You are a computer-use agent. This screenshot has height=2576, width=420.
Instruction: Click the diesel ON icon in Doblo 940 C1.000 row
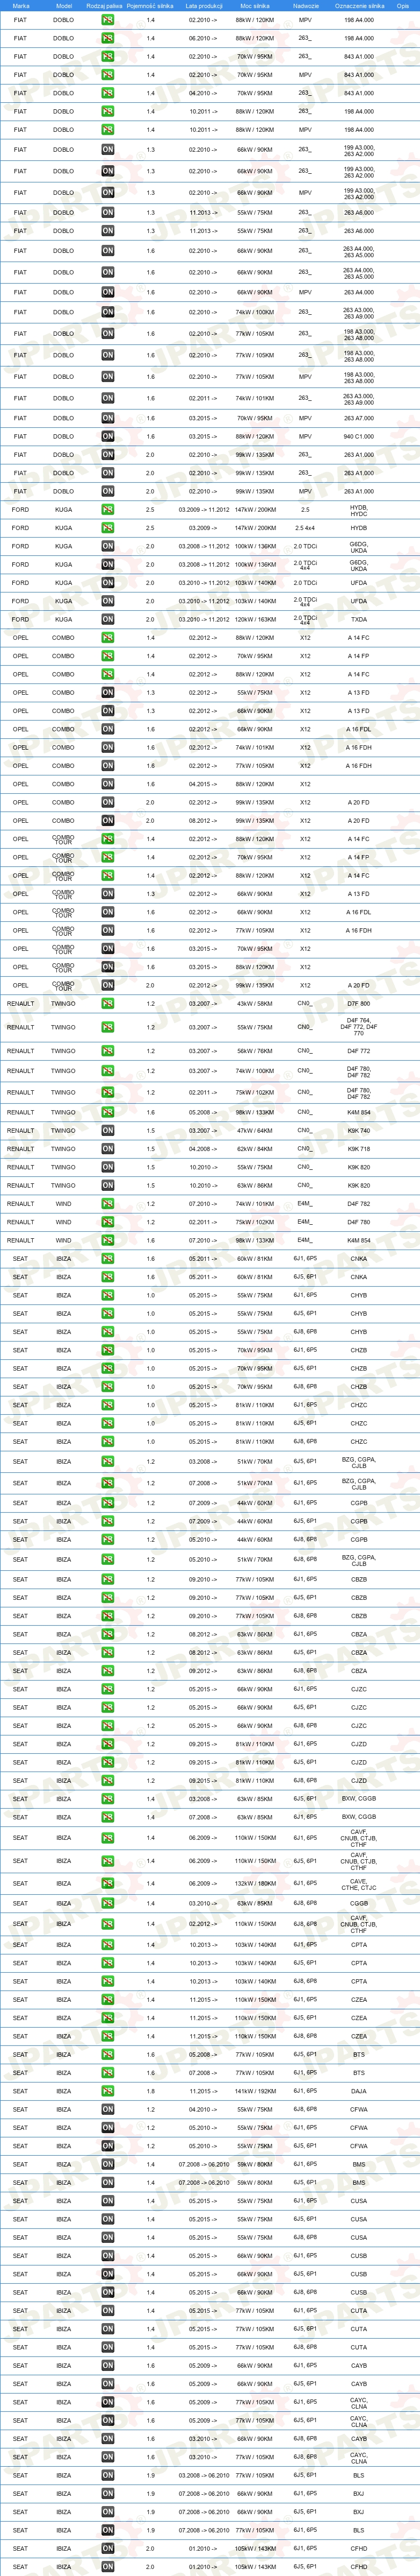click(108, 436)
